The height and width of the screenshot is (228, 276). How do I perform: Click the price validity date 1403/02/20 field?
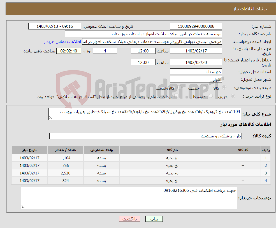coord(196,62)
